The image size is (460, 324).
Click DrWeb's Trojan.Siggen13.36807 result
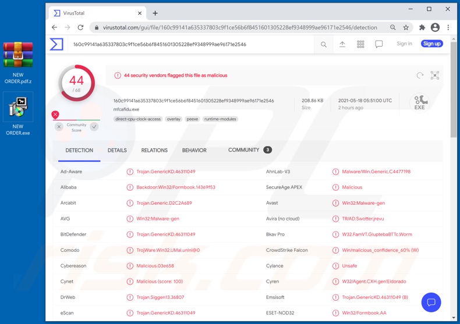point(160,297)
